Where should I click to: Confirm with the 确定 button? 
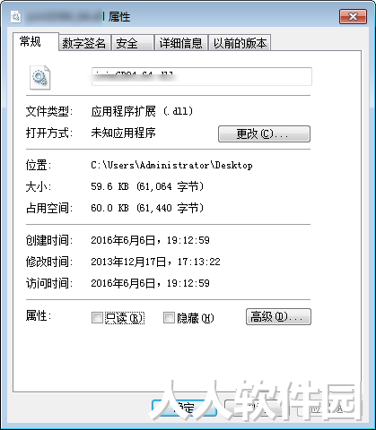184,408
